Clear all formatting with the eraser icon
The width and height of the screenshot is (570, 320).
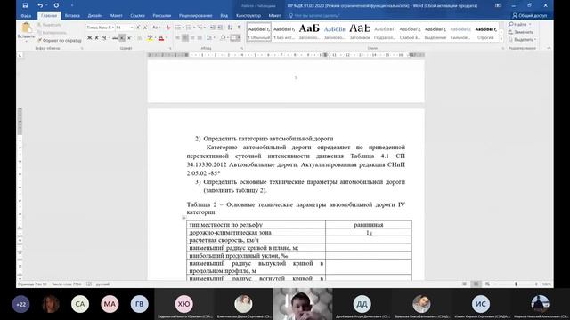(168, 28)
